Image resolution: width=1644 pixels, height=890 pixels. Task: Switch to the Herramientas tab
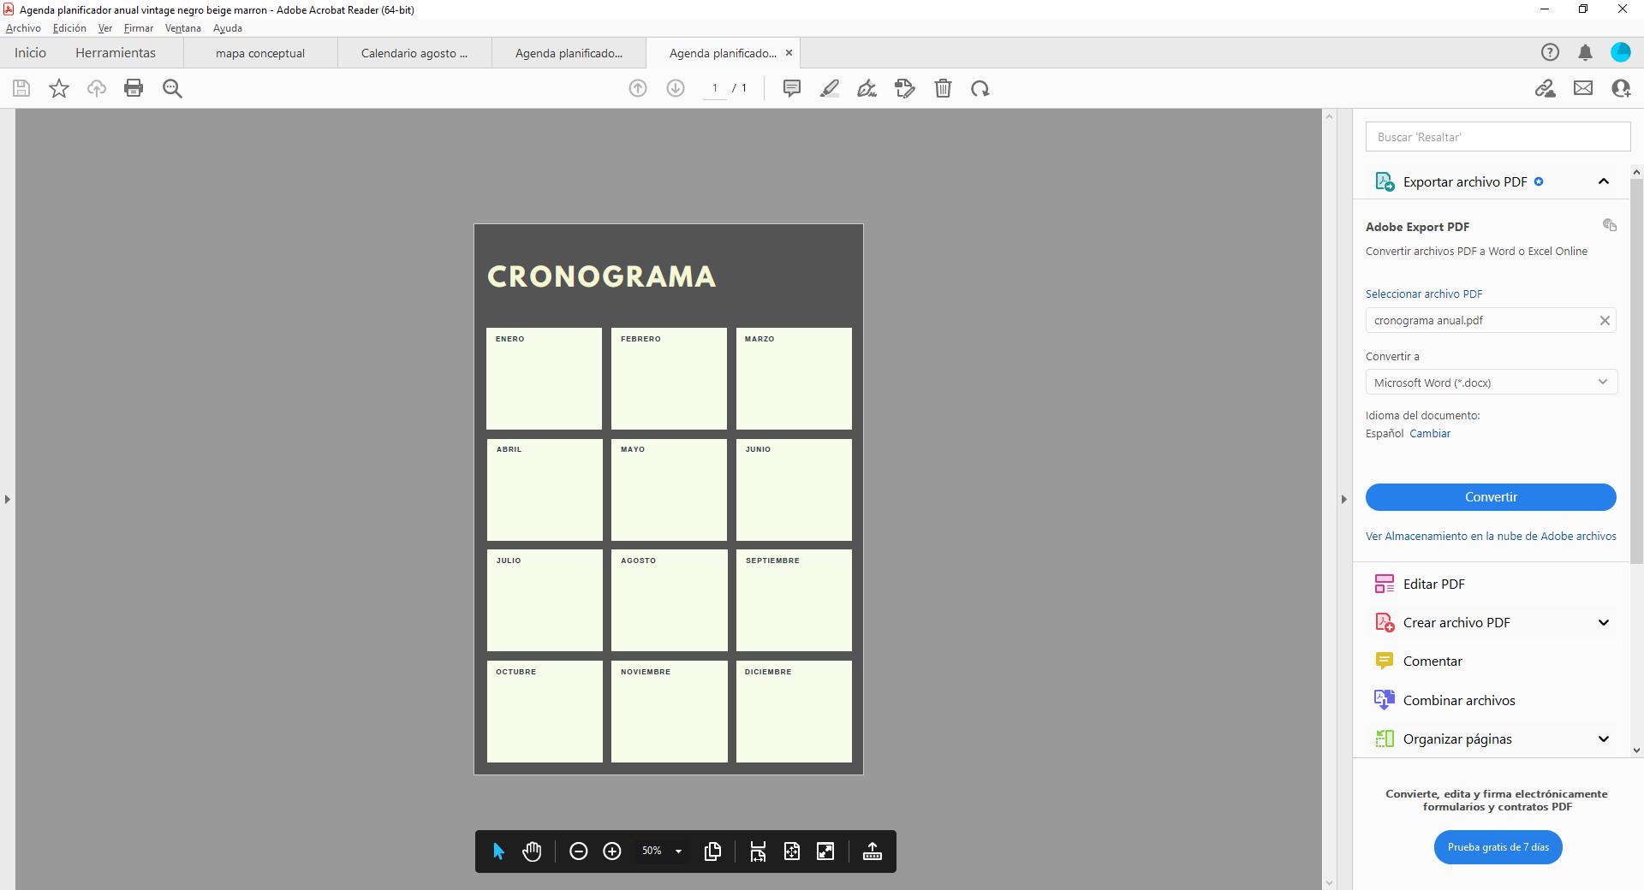pyautogui.click(x=116, y=53)
